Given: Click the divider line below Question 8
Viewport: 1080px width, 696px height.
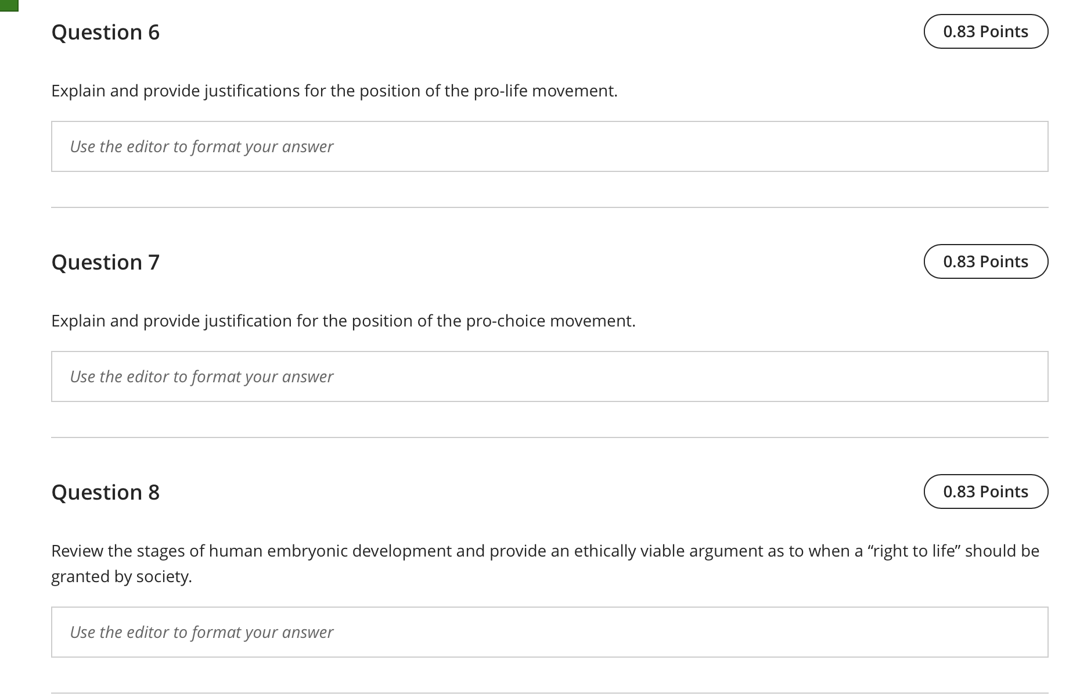Looking at the screenshot, I should coord(549,693).
